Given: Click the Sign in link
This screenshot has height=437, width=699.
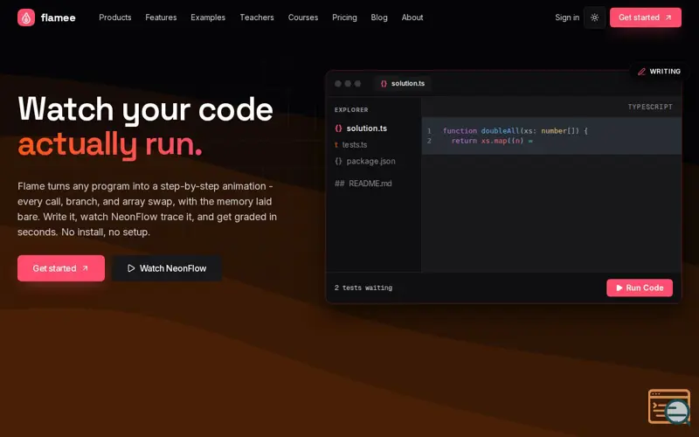Looking at the screenshot, I should point(567,17).
